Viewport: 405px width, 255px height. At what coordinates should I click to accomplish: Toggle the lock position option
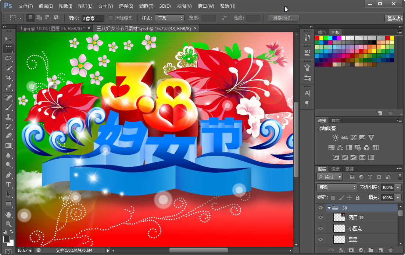click(349, 198)
